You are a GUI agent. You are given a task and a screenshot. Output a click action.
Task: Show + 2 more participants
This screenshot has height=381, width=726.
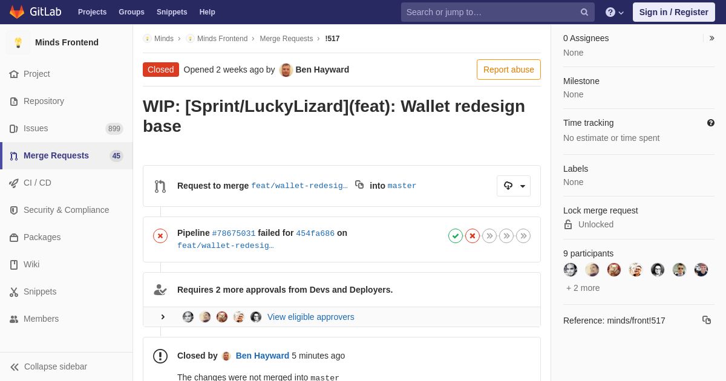(583, 288)
